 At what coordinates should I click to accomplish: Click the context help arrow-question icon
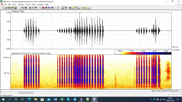36,8
